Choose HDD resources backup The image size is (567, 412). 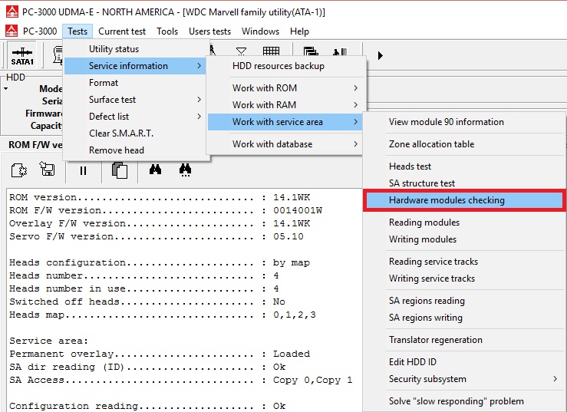285,66
